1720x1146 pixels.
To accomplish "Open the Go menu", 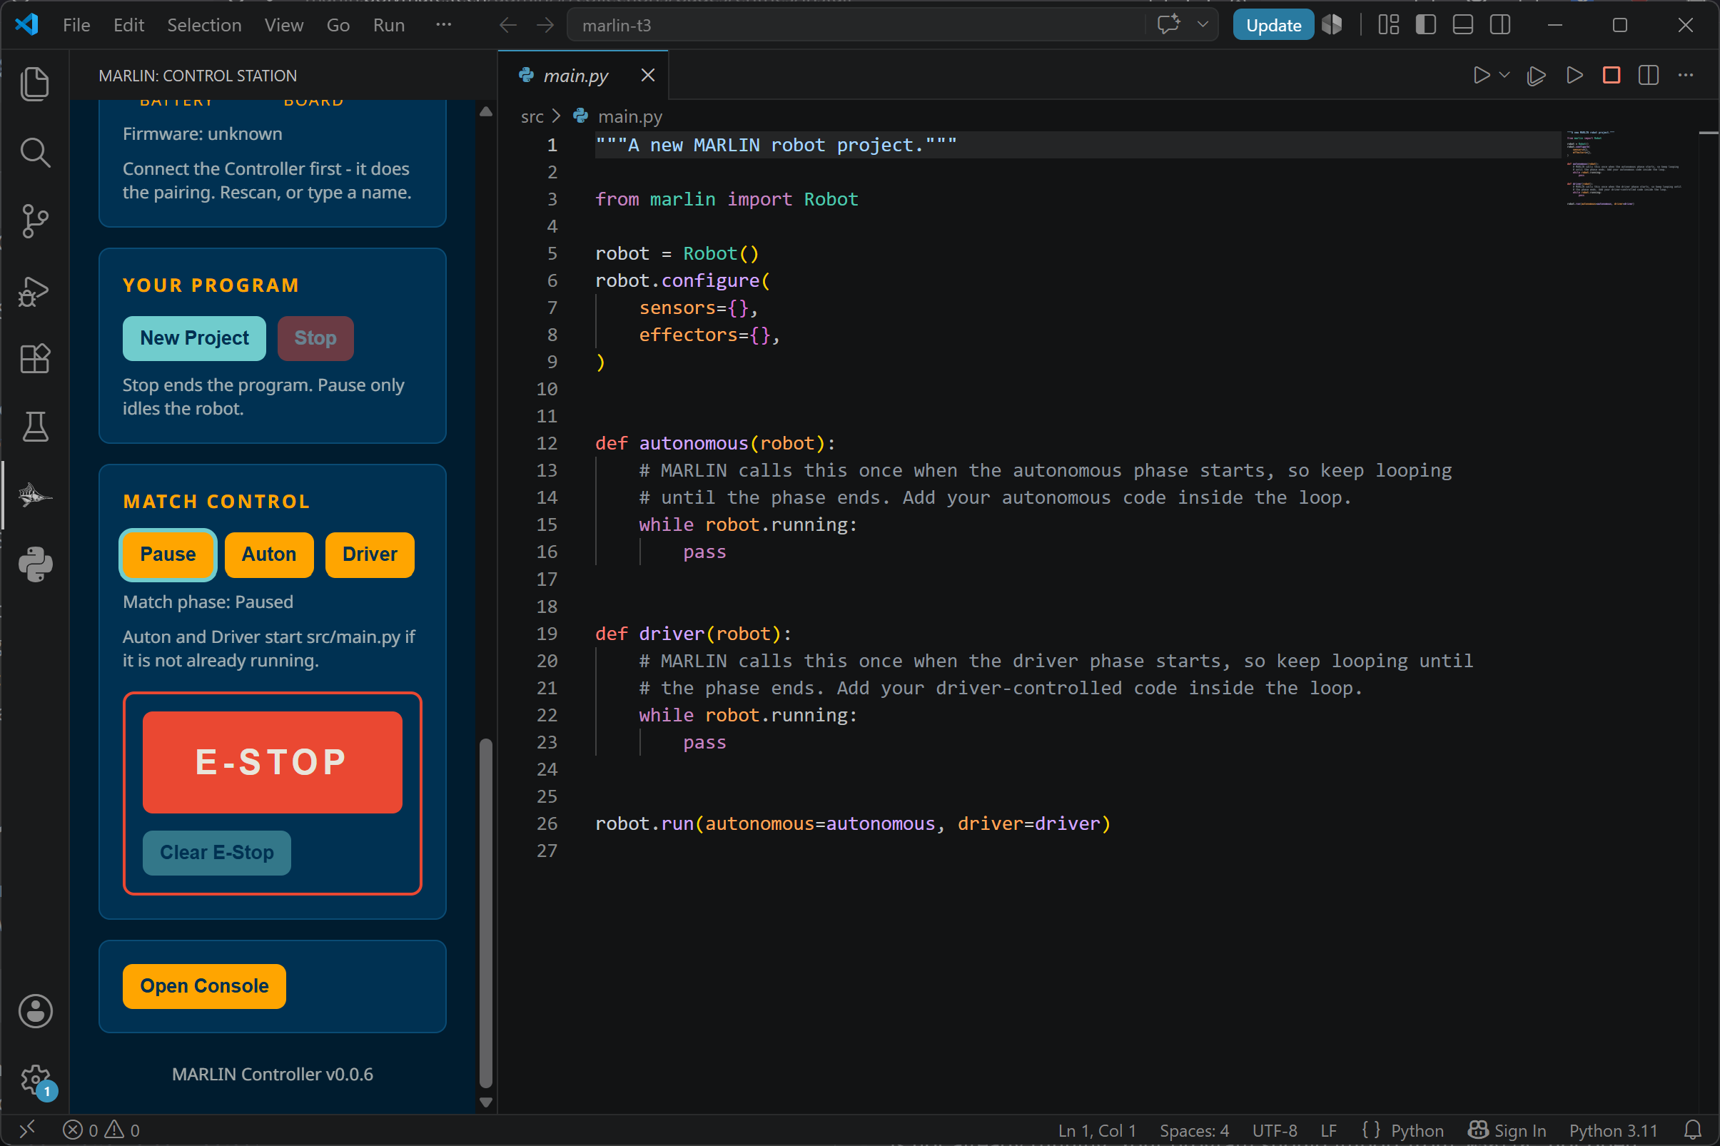I will [x=338, y=25].
